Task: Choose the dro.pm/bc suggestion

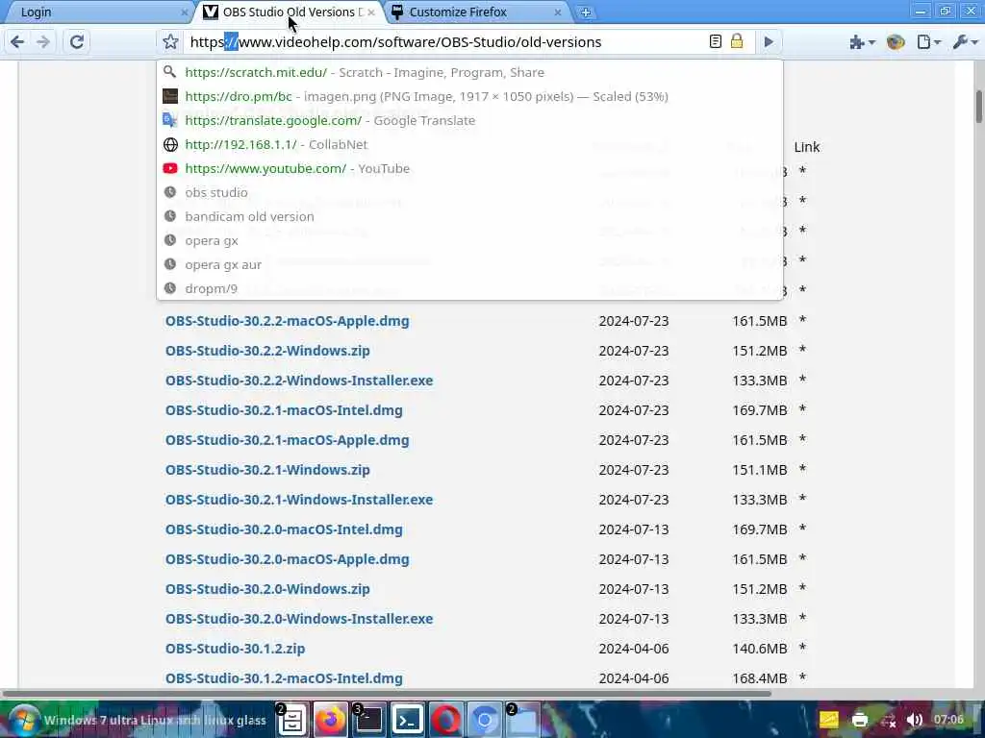Action: [x=469, y=96]
